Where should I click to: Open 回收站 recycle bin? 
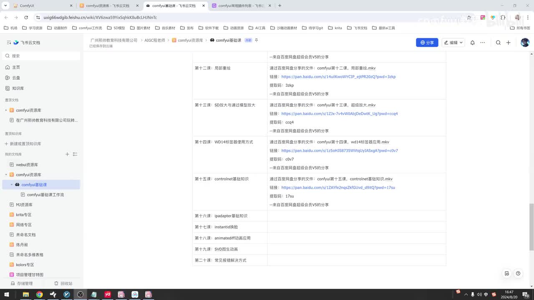[63, 283]
